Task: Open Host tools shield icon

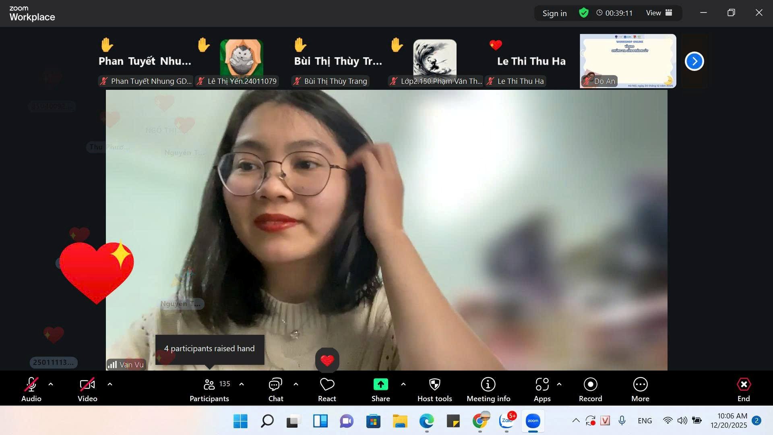Action: (x=434, y=385)
